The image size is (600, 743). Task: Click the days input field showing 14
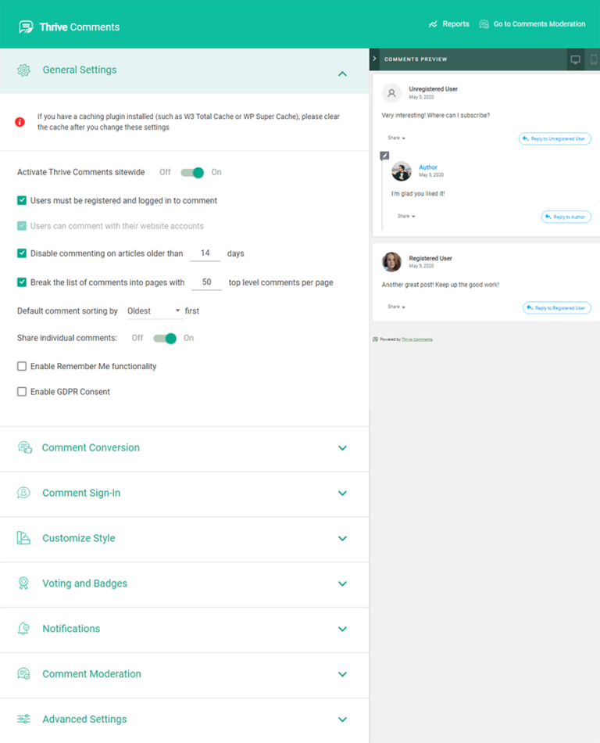click(205, 253)
